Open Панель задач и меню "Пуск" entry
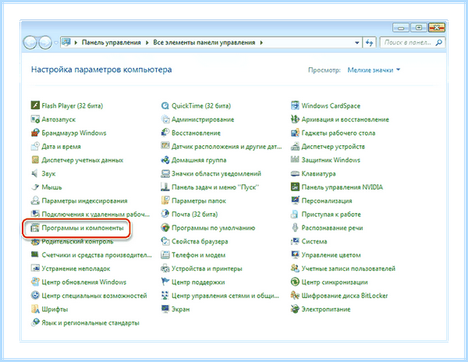The image size is (468, 362). [215, 187]
